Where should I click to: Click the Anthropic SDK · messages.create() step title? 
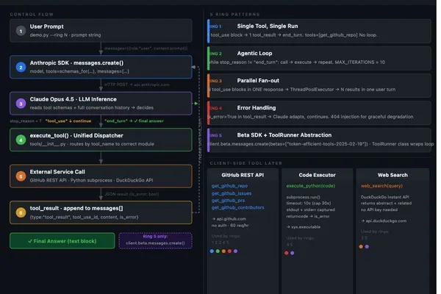coord(76,62)
